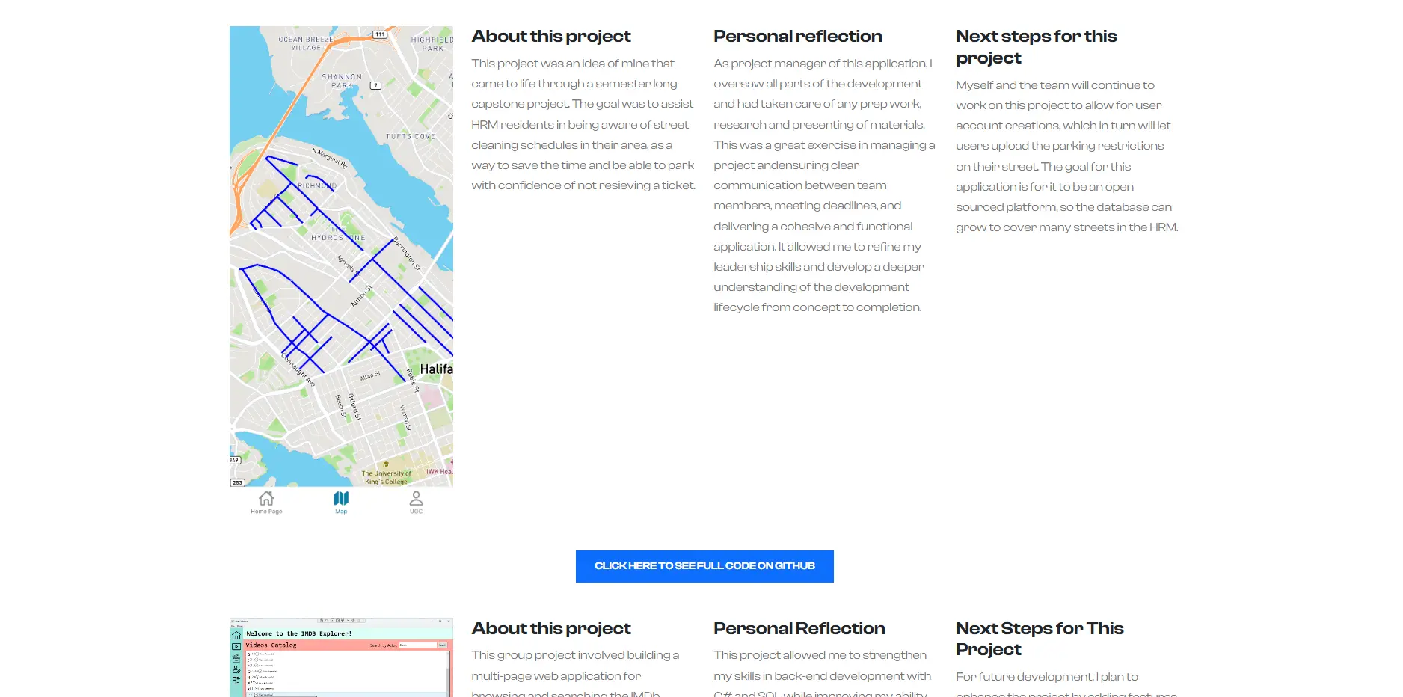This screenshot has width=1403, height=697.
Task: Click the video play icon in IMDB sidebar
Action: click(236, 646)
